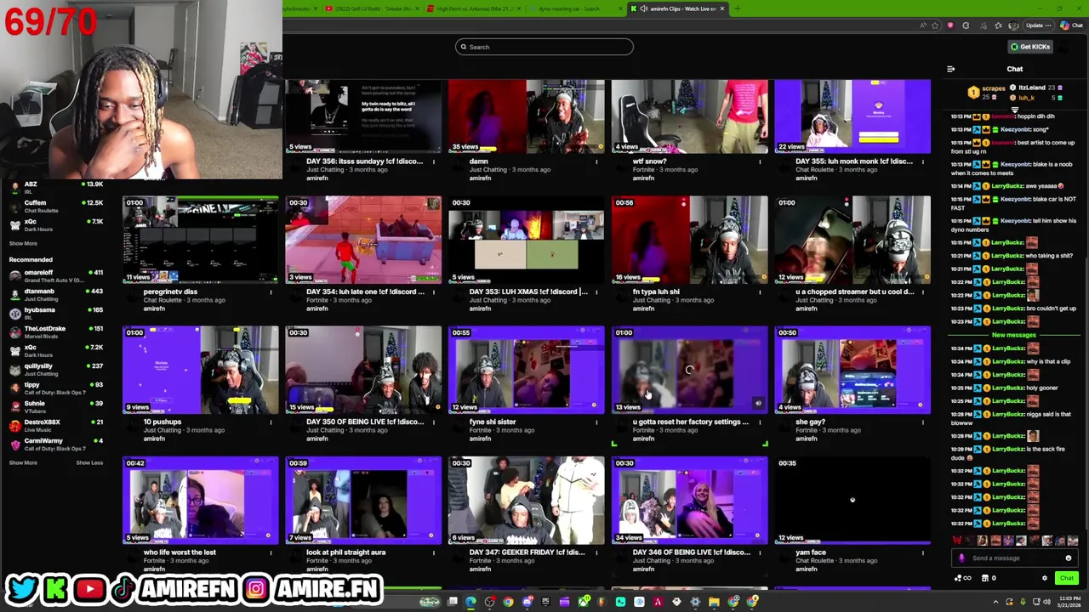Open options menu for fn typa luh shi clip
The image size is (1089, 612).
point(760,292)
